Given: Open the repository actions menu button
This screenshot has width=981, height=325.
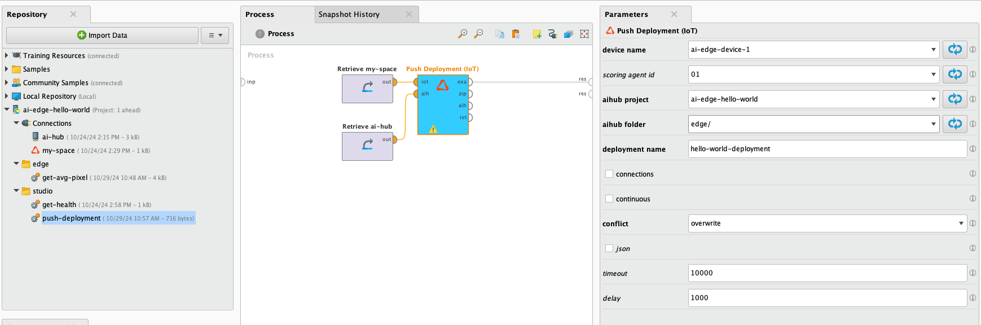Looking at the screenshot, I should (x=215, y=35).
